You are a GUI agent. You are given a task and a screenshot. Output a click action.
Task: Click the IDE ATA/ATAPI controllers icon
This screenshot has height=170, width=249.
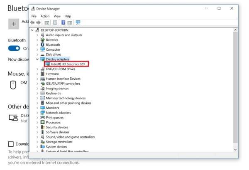click(42, 84)
